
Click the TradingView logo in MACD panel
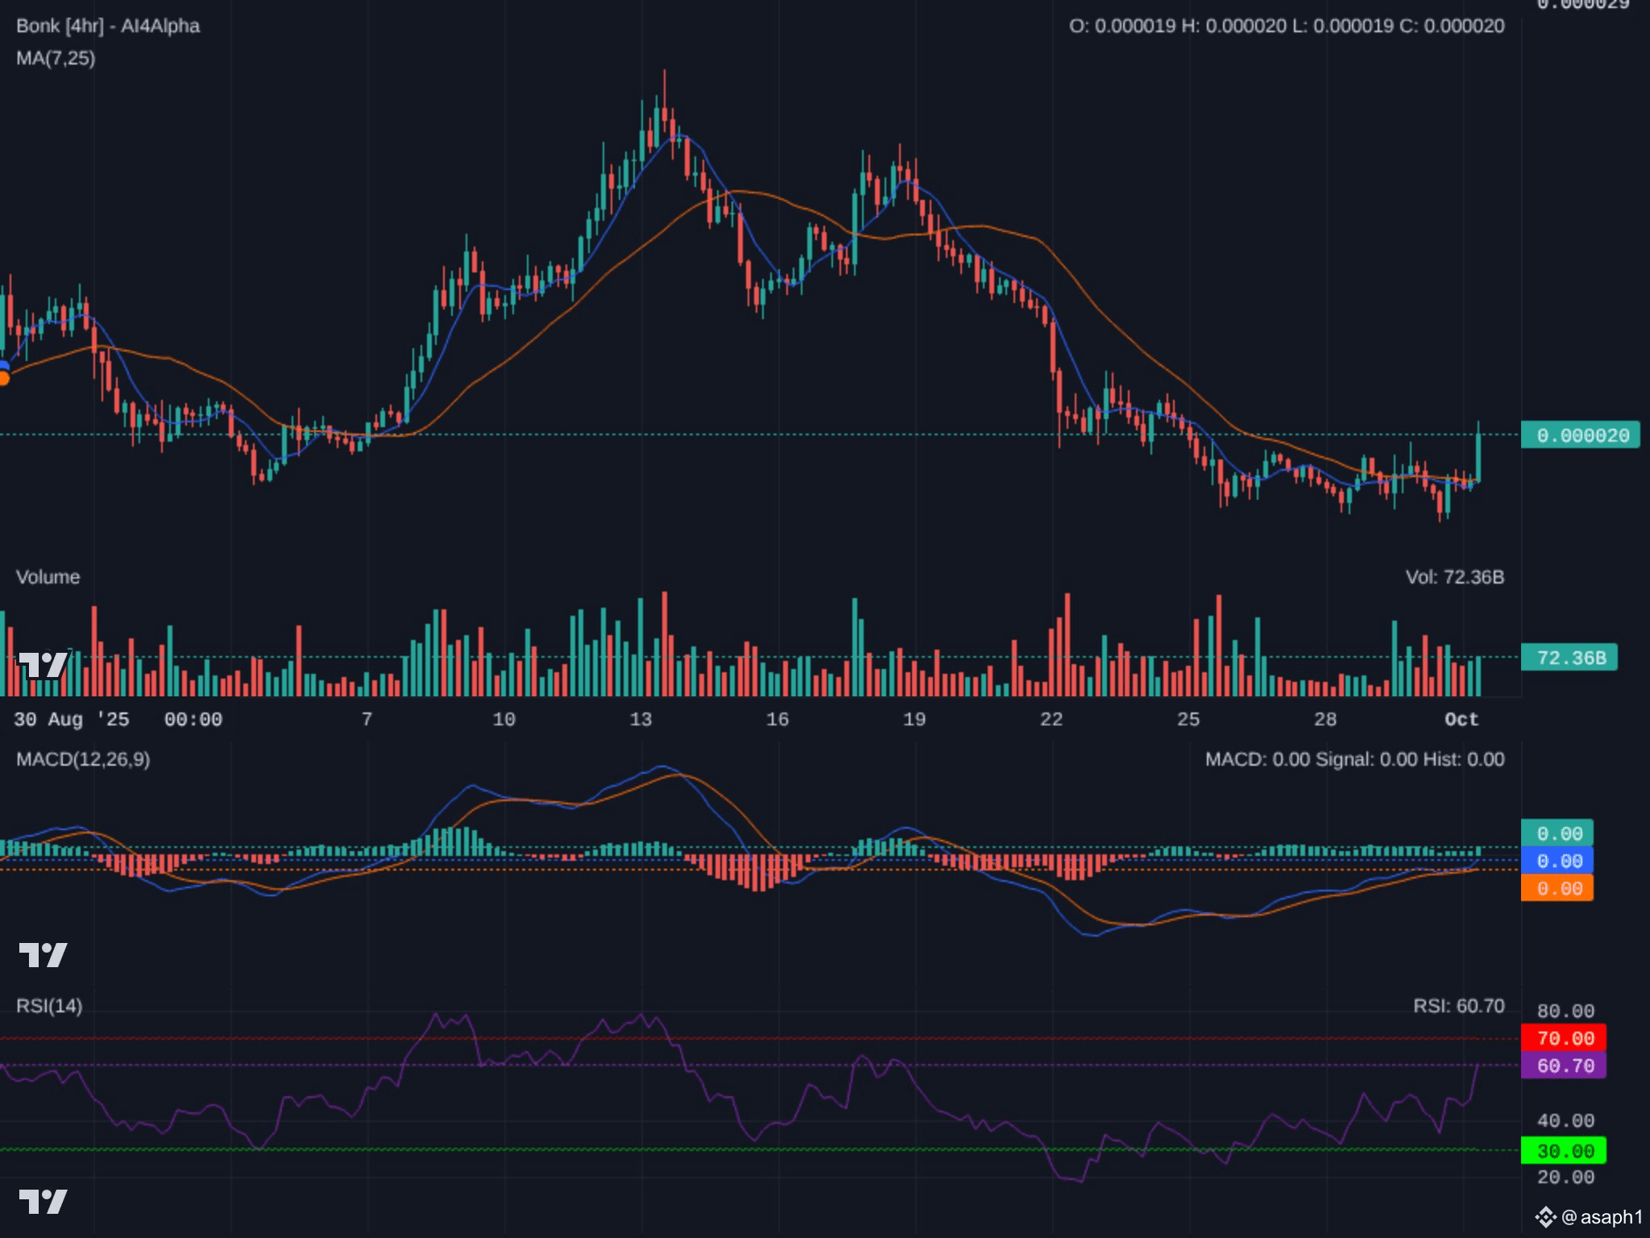tap(43, 955)
